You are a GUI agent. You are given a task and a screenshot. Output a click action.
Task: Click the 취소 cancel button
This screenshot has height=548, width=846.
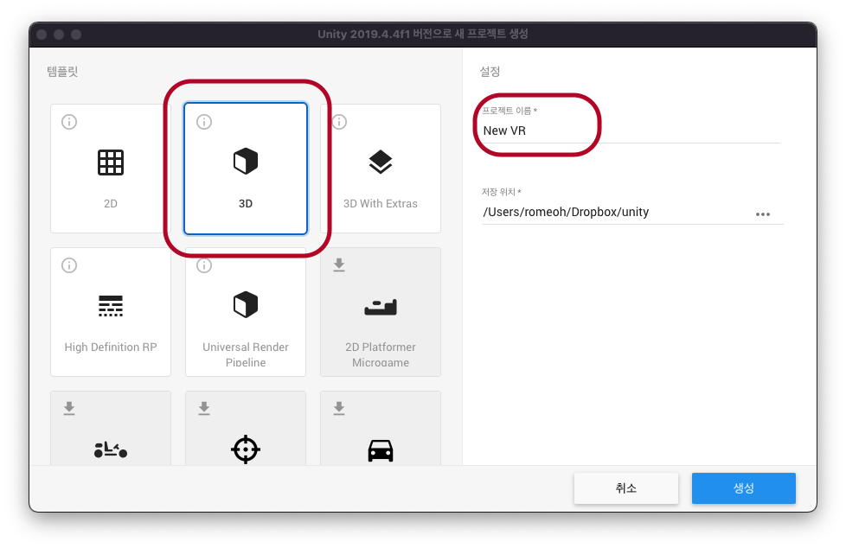point(626,488)
